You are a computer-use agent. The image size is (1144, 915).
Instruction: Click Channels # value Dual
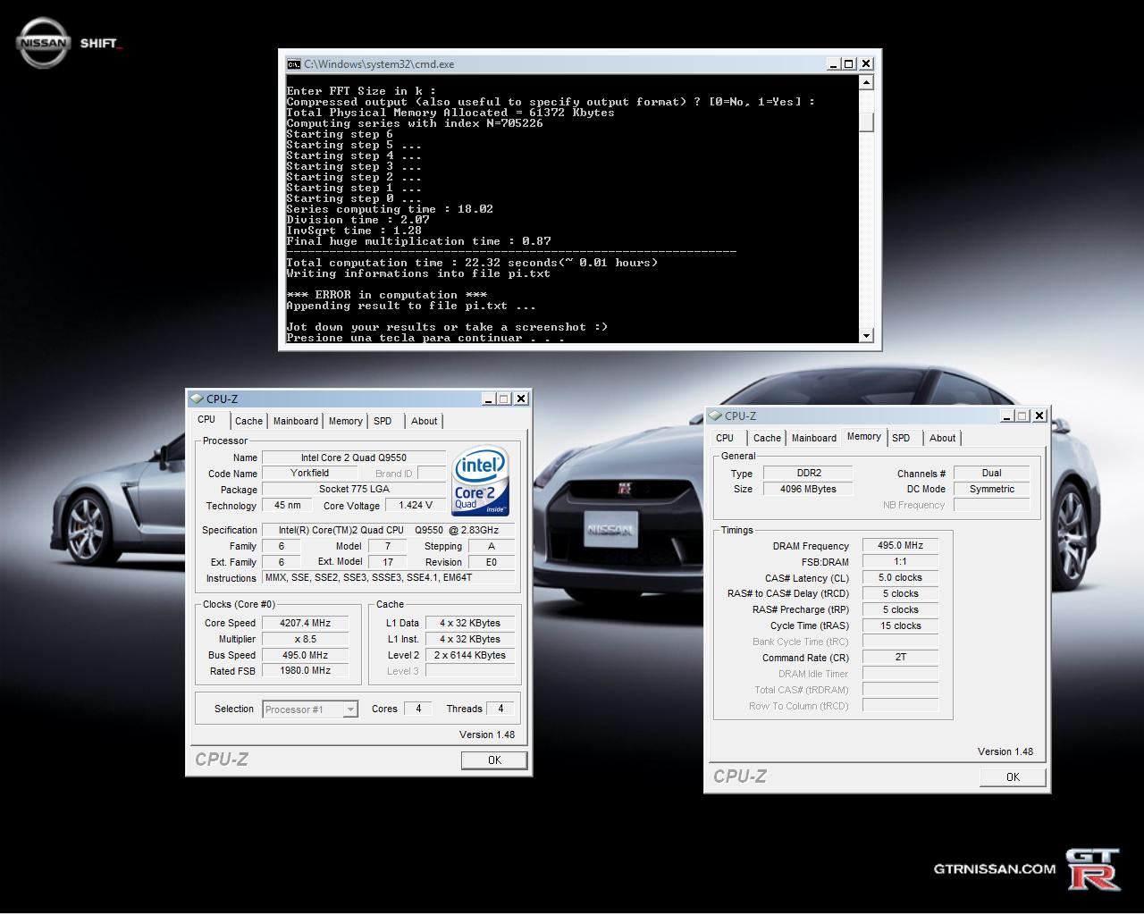coord(991,473)
